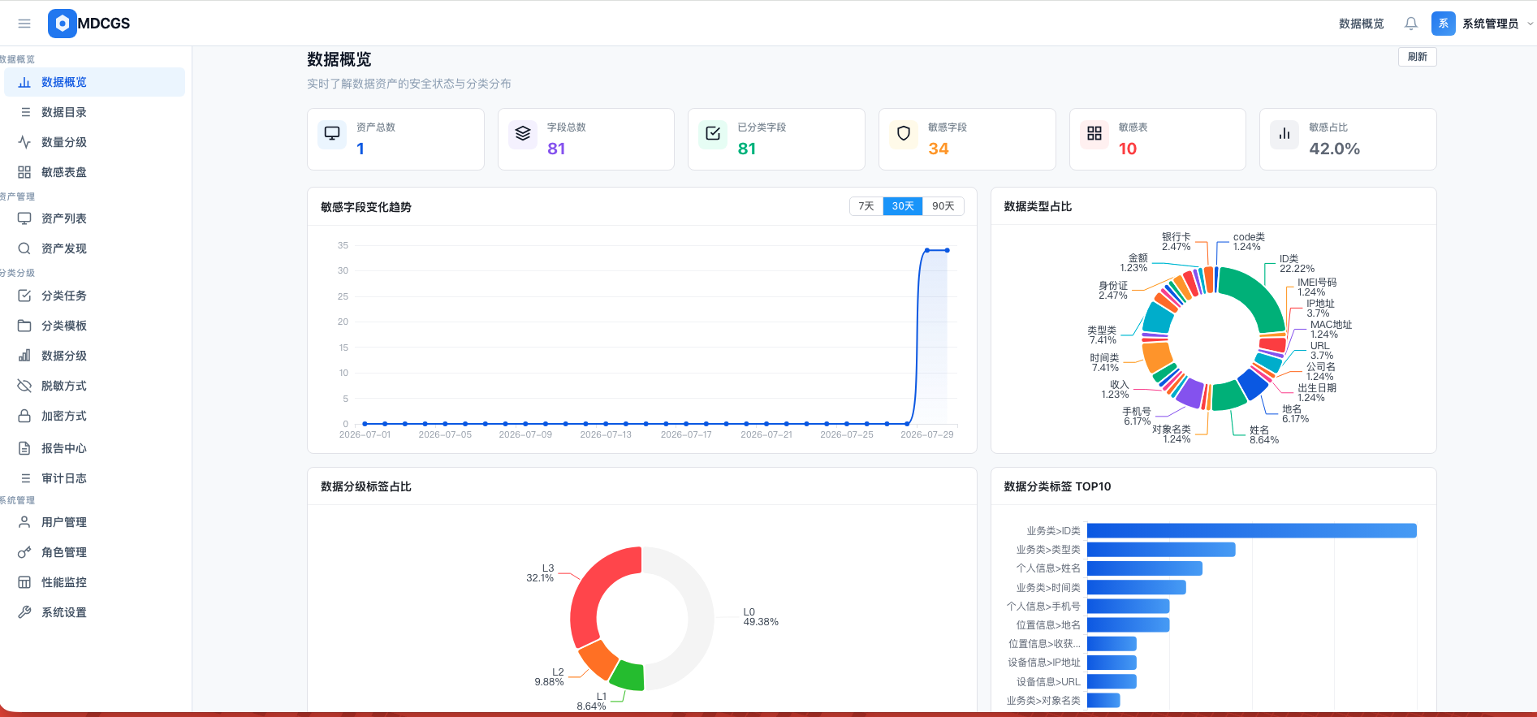Image resolution: width=1537 pixels, height=717 pixels.
Task: Click the MDCGS logo icon
Action: point(62,24)
